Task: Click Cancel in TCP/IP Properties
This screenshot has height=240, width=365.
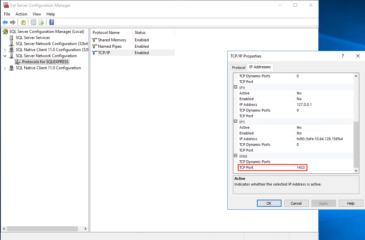Action: coord(296,203)
